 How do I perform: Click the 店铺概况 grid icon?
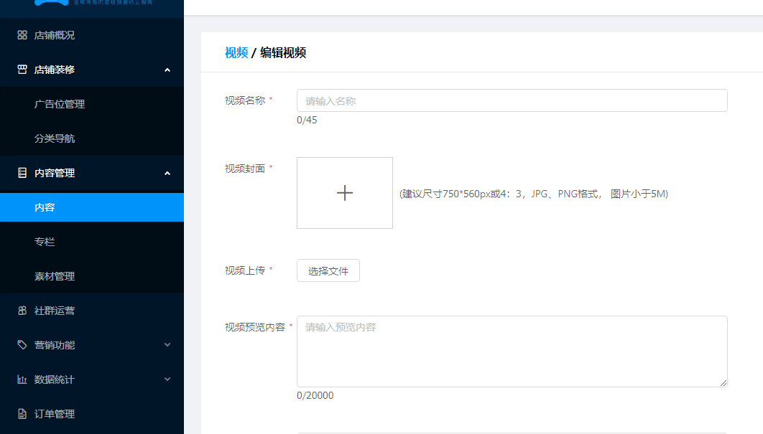(x=22, y=35)
